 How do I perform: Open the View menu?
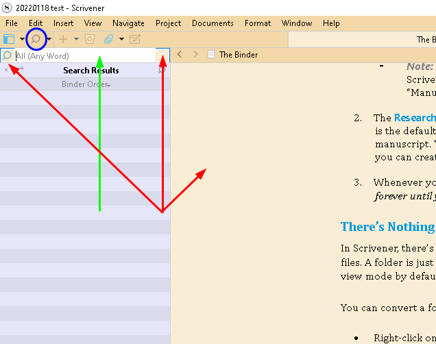[93, 23]
